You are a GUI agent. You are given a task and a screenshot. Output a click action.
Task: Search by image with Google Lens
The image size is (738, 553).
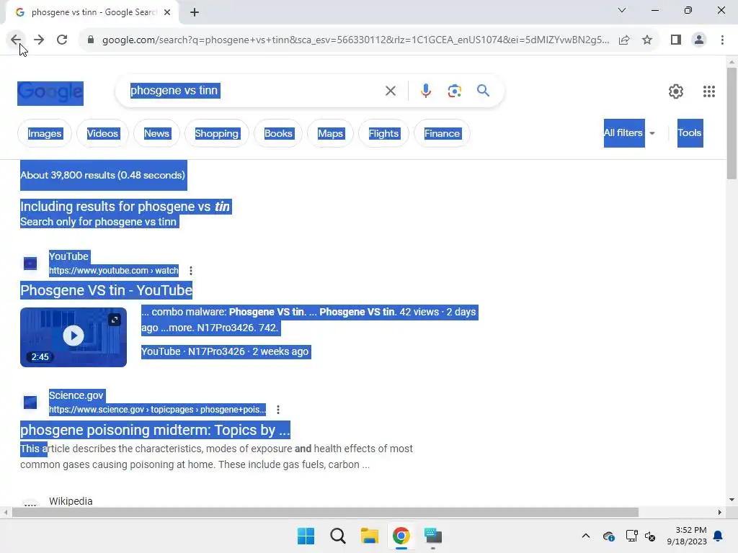click(454, 91)
